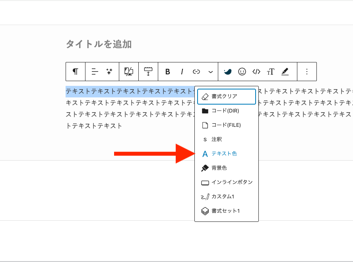Open the emoji smiley picker
Viewport: 353px width, 266px height.
point(242,72)
